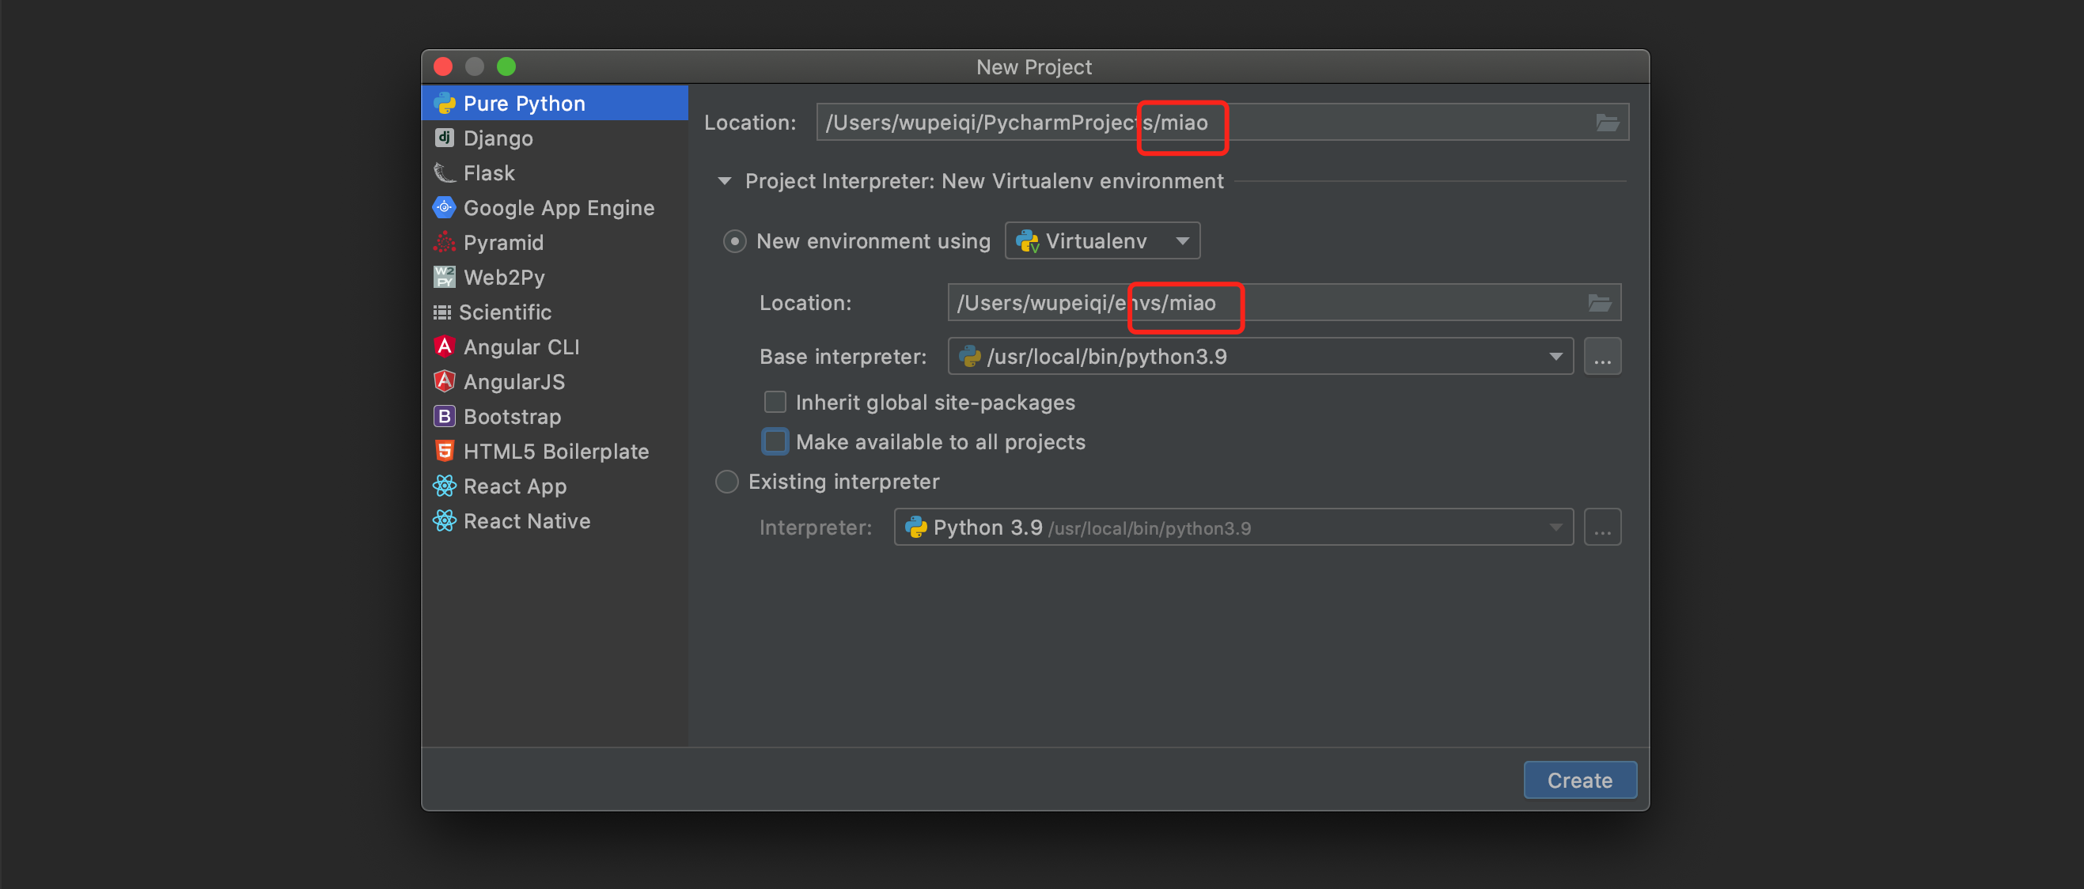Select the Google App Engine icon
Screen dimensions: 2084x889
444,207
